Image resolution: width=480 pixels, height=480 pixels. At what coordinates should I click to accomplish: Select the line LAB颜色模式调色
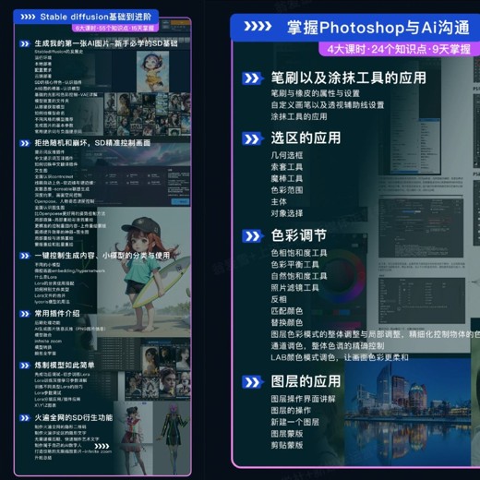point(340,357)
